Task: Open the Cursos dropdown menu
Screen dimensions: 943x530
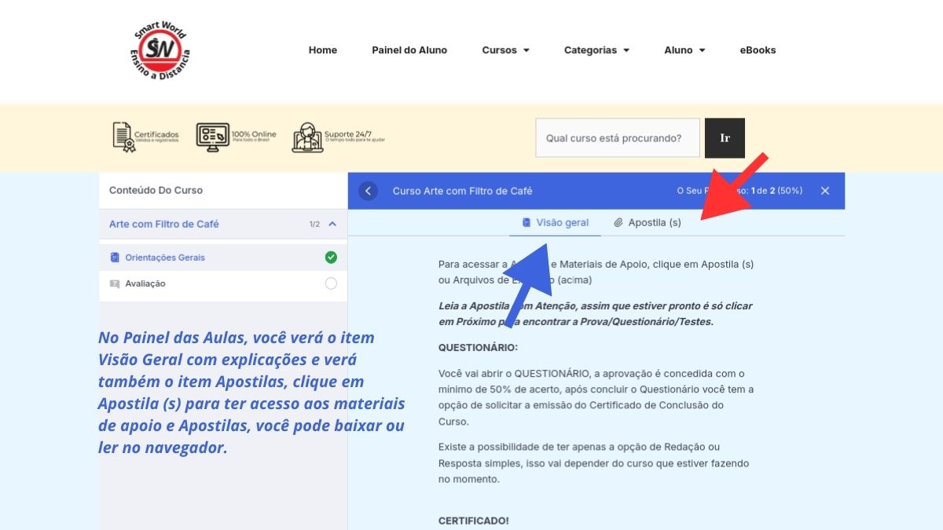Action: (x=505, y=50)
